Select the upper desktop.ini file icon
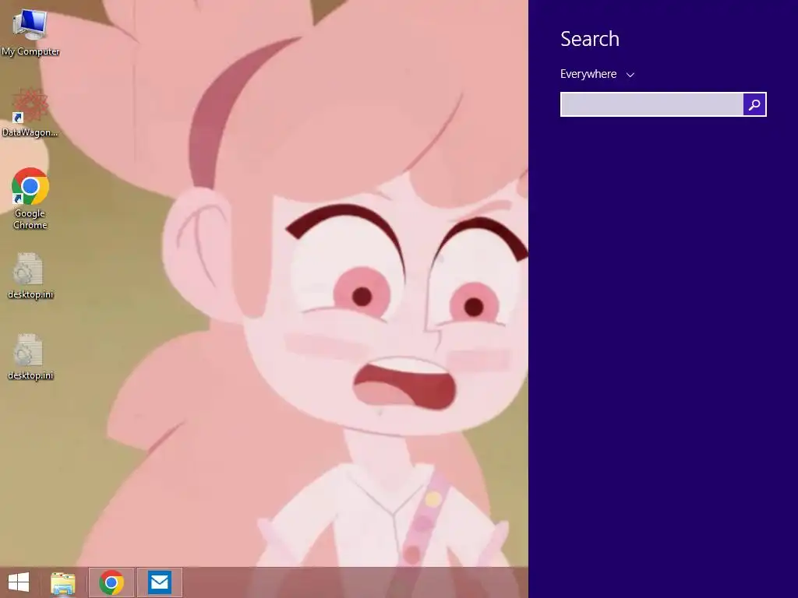Image resolution: width=798 pixels, height=598 pixels. coord(30,276)
